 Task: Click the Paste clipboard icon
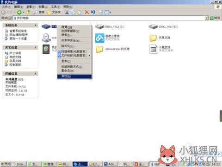pyautogui.click(x=80, y=12)
